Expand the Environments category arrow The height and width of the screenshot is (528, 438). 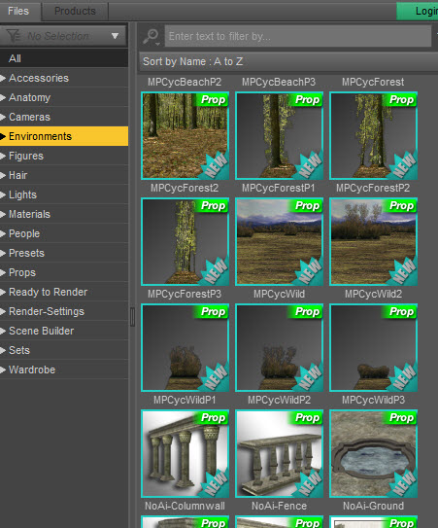3,136
